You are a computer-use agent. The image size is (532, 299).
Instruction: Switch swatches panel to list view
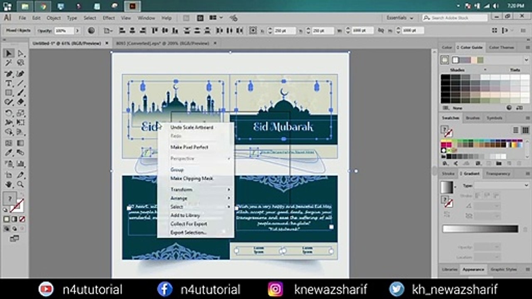click(516, 130)
